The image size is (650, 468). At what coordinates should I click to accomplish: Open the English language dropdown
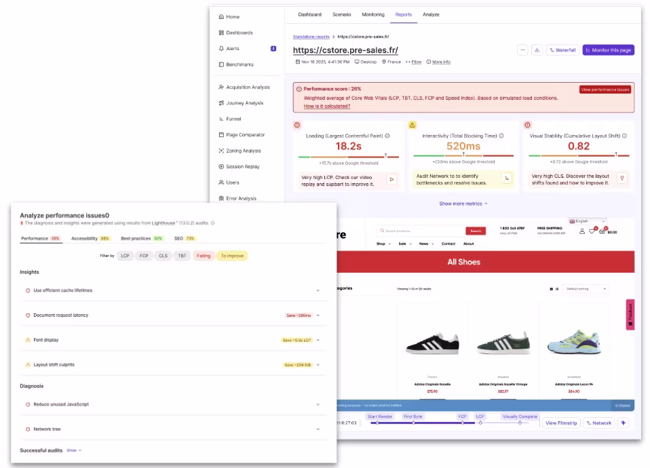[588, 221]
